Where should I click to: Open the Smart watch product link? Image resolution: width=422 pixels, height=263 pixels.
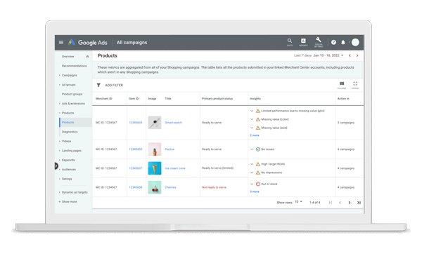[173, 123]
